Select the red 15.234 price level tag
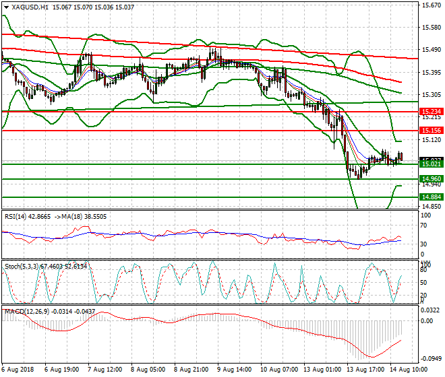 pyautogui.click(x=431, y=112)
